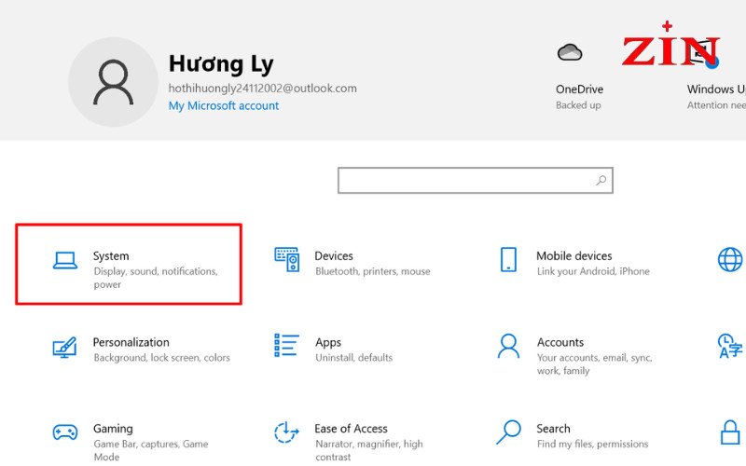Click 'Display, sound, notifications, power' description

point(156,278)
